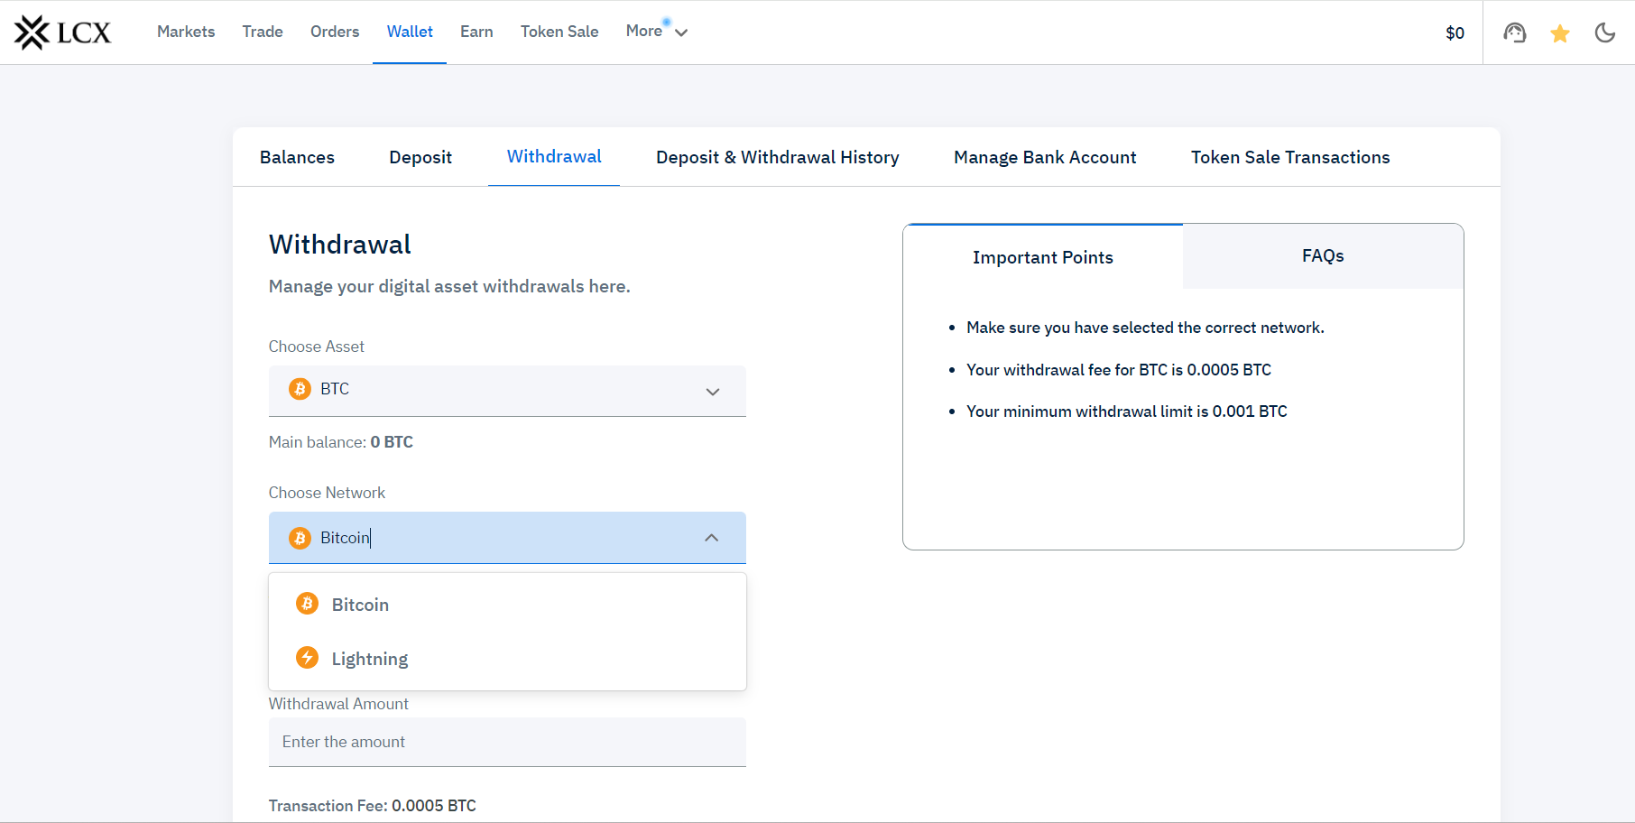Open the Choose Asset BTC dropdown
Screen dimensions: 1635x823
(x=507, y=390)
